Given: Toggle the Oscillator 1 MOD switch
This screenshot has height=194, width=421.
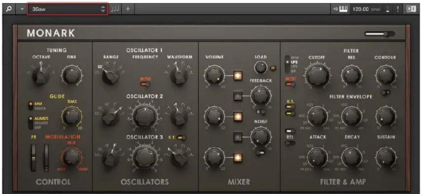Looking at the screenshot, I should tap(145, 85).
